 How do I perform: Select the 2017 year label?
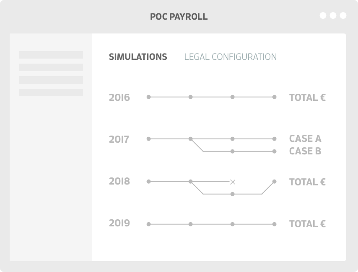point(119,139)
